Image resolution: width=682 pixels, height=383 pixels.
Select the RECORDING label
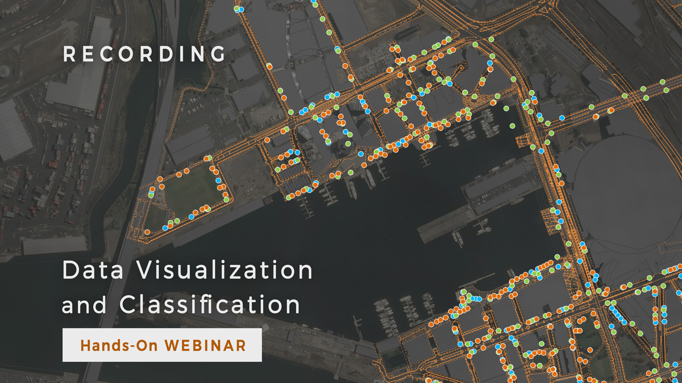coord(144,54)
